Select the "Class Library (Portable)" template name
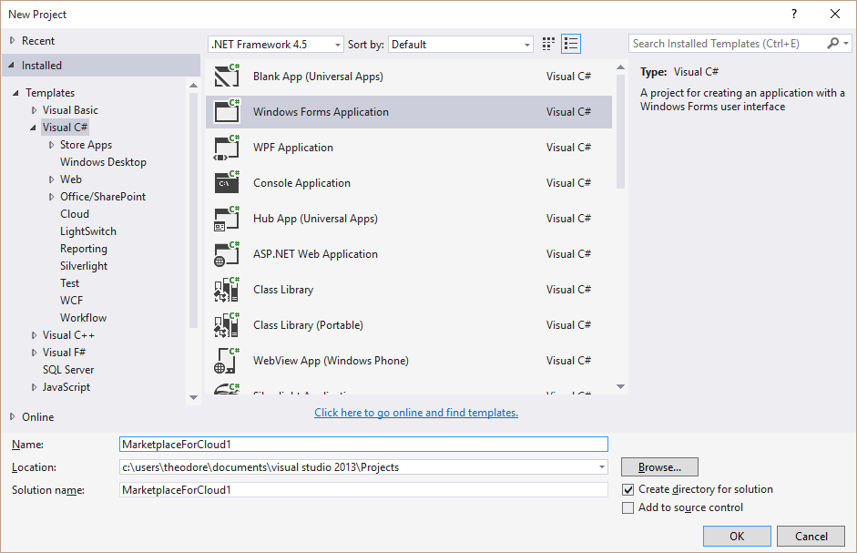This screenshot has width=857, height=553. coord(308,325)
